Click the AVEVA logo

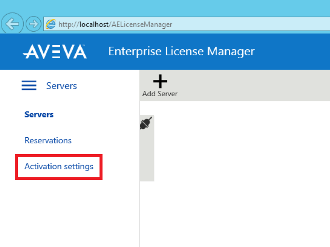coord(55,52)
